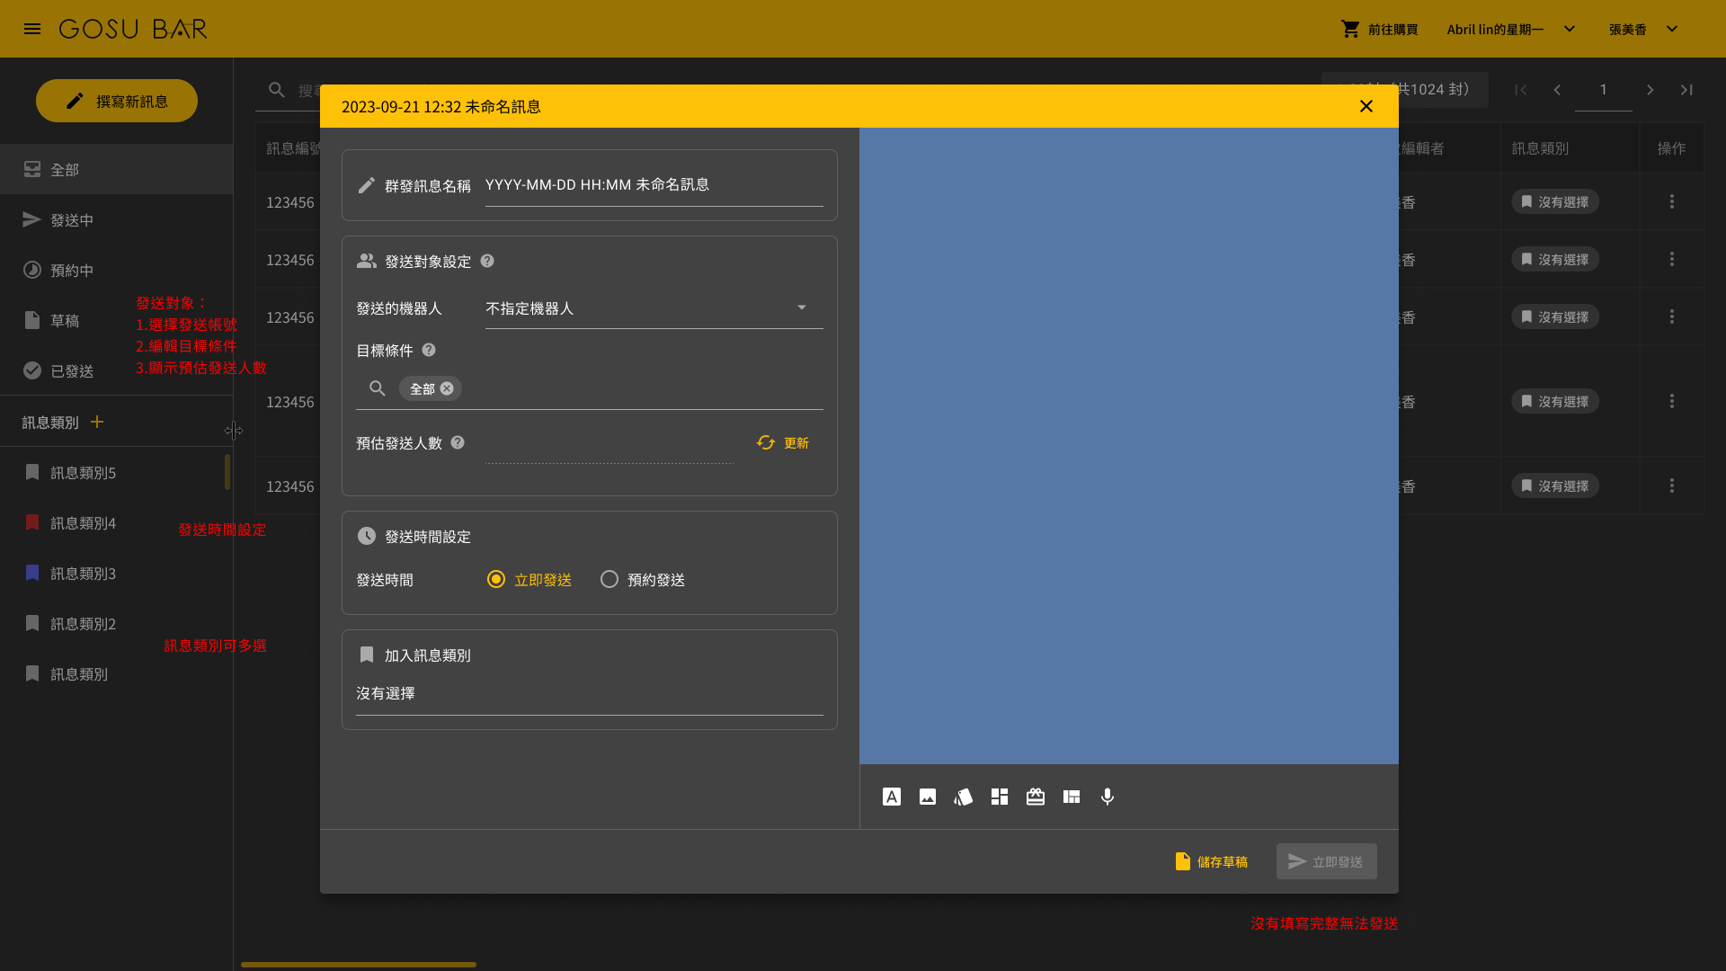Click the help icon beside 發送對象設定

(487, 261)
